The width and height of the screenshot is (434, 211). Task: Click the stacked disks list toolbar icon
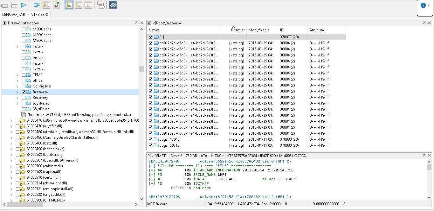tap(14, 5)
